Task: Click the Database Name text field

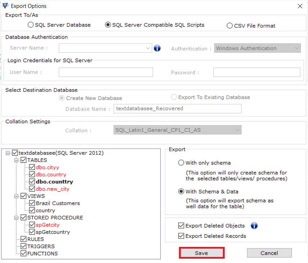Action: click(x=177, y=109)
